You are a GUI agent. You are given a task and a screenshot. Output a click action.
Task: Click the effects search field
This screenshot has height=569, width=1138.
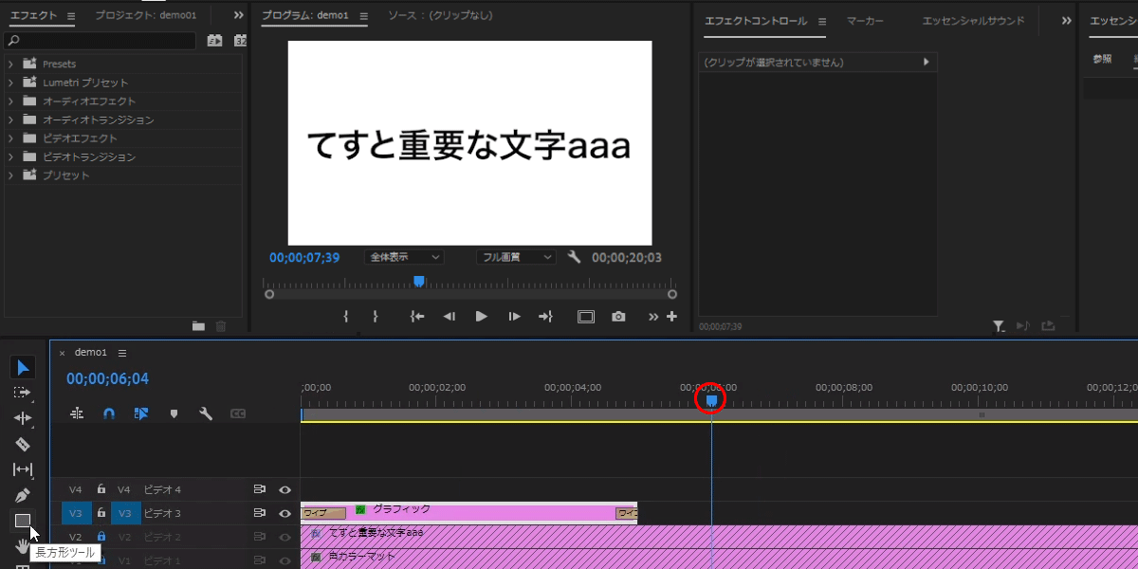pos(101,41)
